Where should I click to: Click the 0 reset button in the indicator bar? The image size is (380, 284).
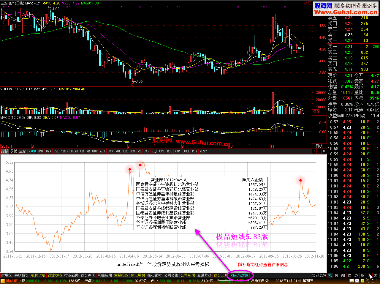coord(324,151)
